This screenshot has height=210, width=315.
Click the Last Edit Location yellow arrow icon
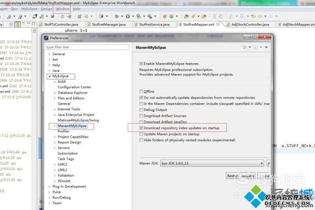click(253, 16)
